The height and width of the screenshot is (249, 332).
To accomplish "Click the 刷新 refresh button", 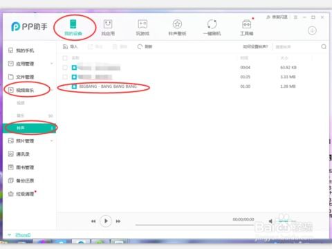I will [x=145, y=46].
